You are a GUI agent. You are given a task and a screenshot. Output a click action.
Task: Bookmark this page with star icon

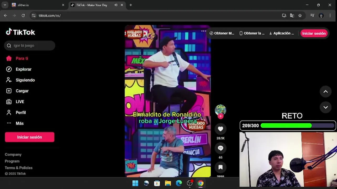(300, 15)
